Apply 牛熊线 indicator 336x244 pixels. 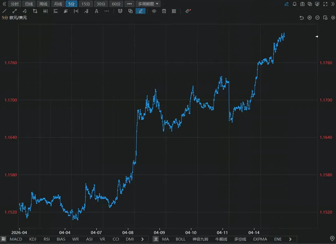tap(222, 239)
